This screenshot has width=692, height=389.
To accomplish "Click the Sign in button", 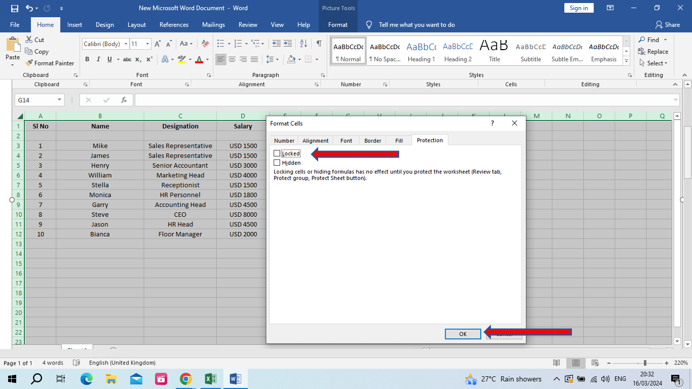I will click(x=579, y=8).
